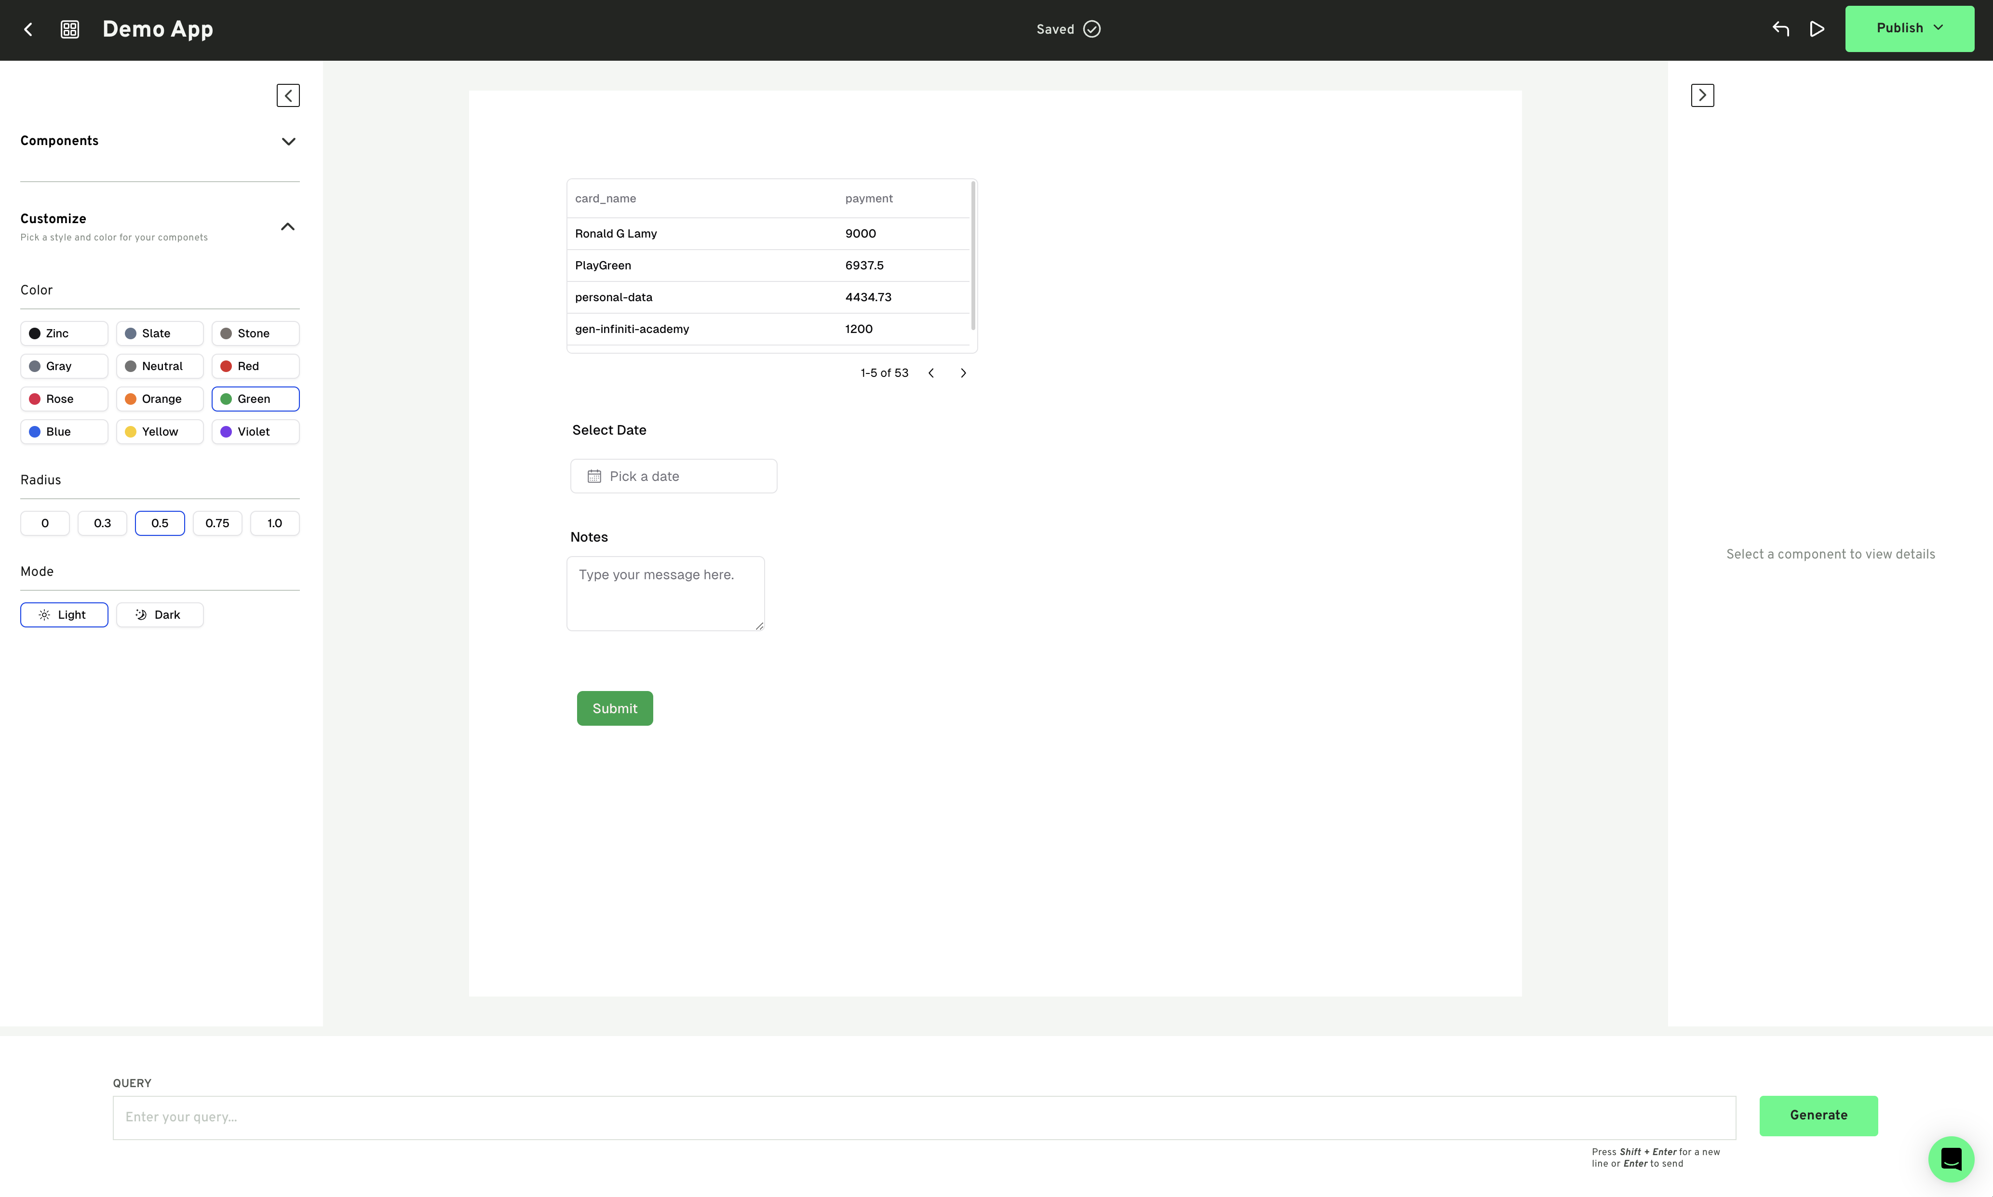Open the Pick a date picker
Image resolution: width=1993 pixels, height=1197 pixels.
tap(673, 477)
